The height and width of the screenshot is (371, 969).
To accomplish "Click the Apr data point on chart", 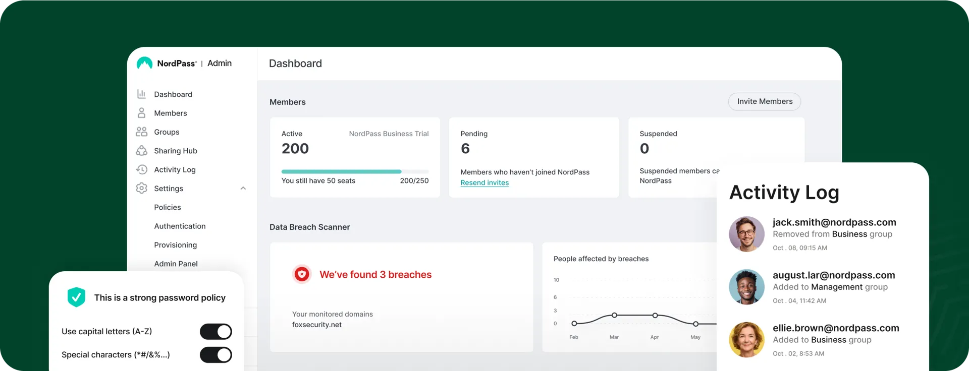I will pyautogui.click(x=655, y=315).
